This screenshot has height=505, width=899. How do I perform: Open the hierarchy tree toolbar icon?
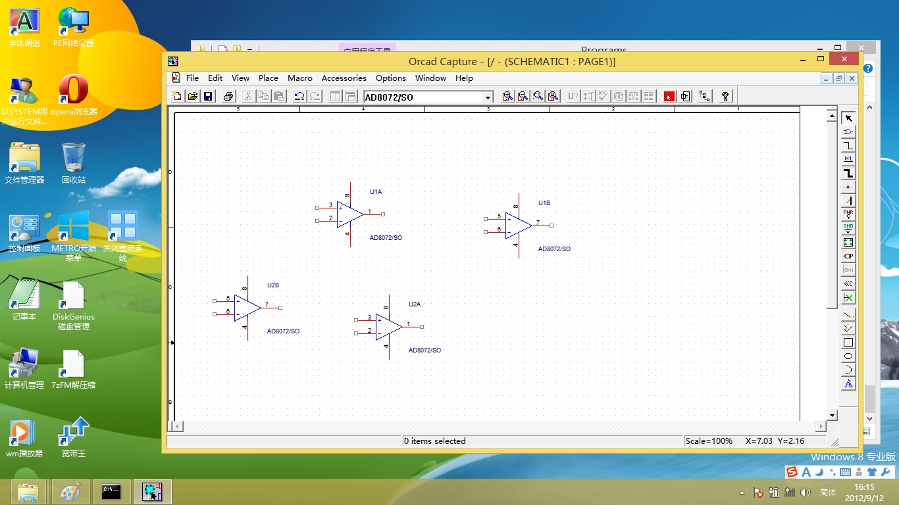pos(705,96)
